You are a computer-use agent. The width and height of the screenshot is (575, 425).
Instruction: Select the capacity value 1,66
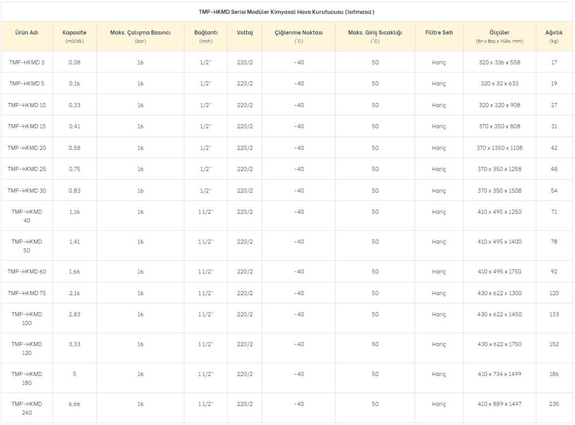(x=74, y=272)
